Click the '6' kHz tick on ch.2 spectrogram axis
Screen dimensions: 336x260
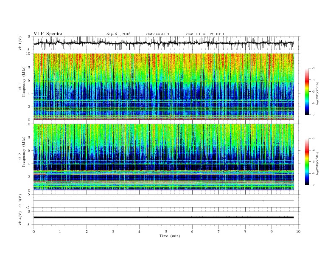click(29, 150)
